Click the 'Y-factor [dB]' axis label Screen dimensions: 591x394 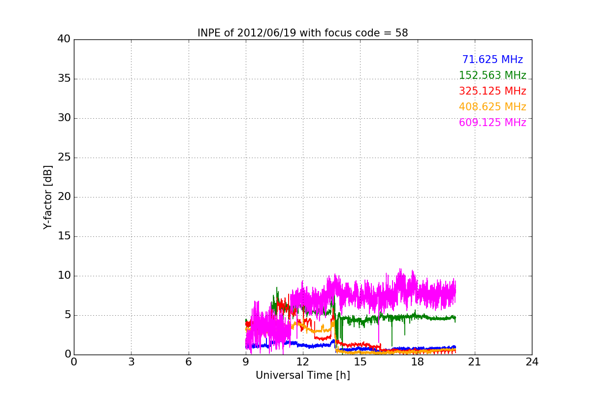[x=48, y=197]
